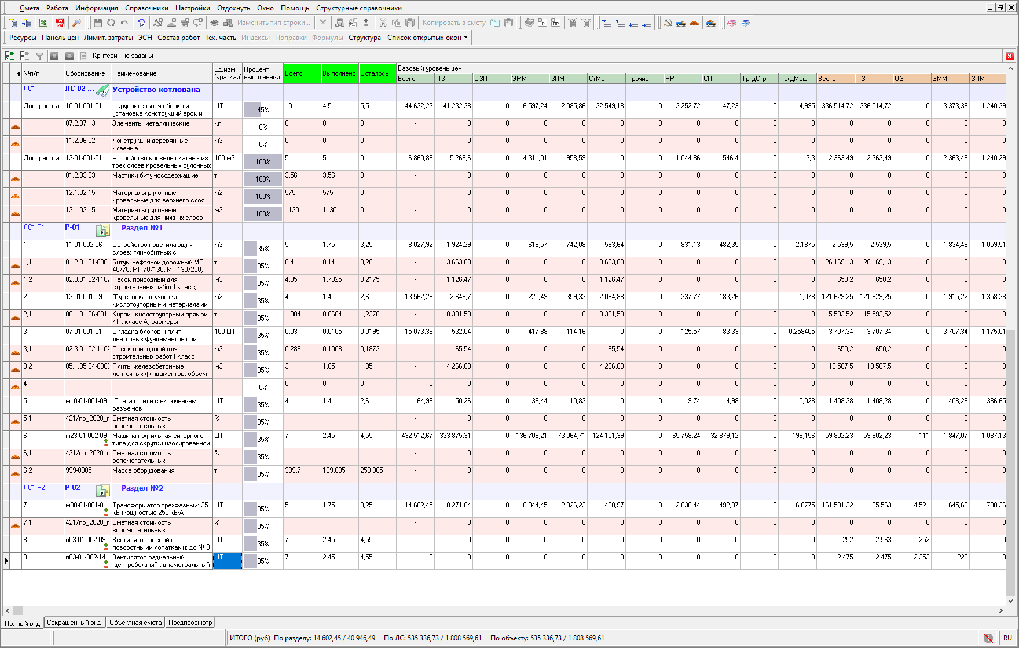Screen dimensions: 1019x648
Task: Click the pink stacked books icon
Action: tap(732, 23)
